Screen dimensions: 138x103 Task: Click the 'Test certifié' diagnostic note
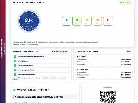[x=40, y=79]
